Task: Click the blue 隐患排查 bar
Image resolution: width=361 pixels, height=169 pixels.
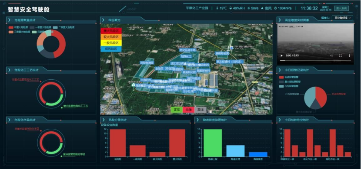Action: pyautogui.click(x=258, y=154)
